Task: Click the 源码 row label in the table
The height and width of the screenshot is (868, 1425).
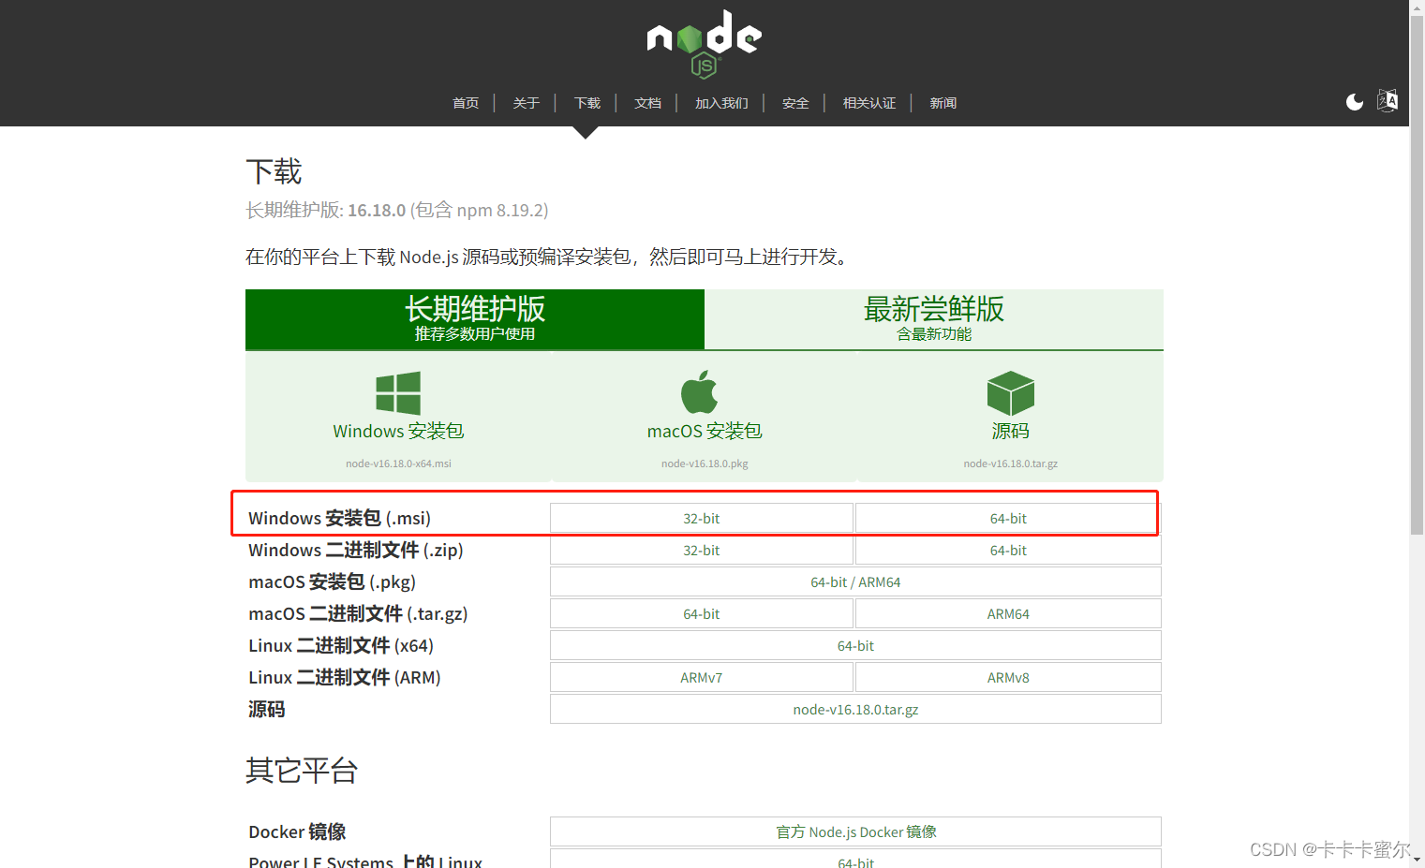Action: (x=267, y=710)
